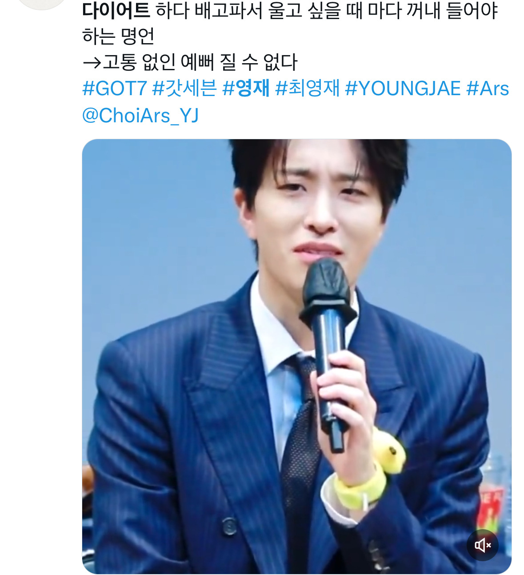This screenshot has height=575, width=524.
Task: Click the 하는 명언 text line
Action: point(118,36)
